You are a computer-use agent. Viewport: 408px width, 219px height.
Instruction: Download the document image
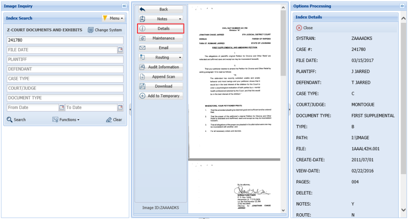(x=160, y=86)
